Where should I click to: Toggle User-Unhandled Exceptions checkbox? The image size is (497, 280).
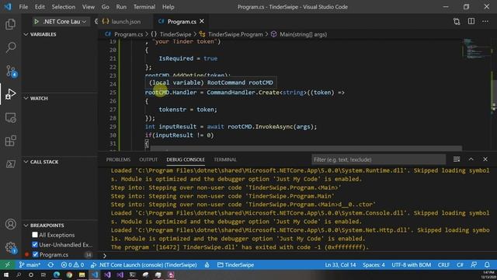(x=35, y=245)
